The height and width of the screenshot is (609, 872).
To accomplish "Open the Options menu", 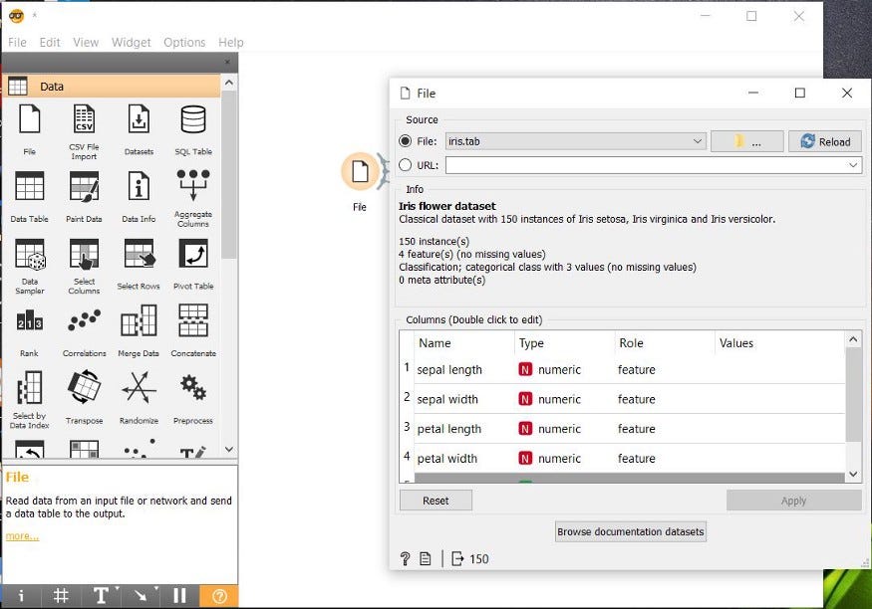I will (x=183, y=42).
